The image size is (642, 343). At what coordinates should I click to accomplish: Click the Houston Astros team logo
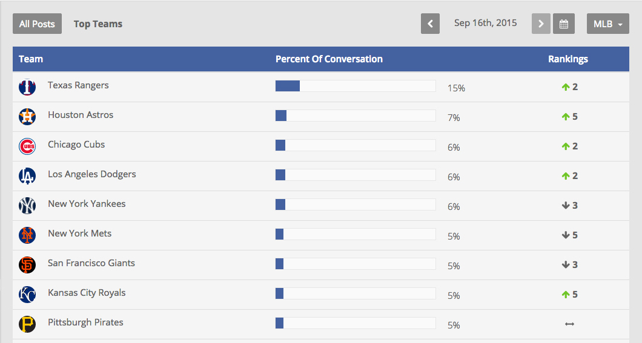[27, 117]
